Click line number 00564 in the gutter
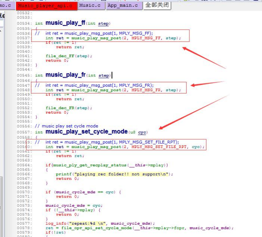262x237 pixels. click(x=24, y=165)
